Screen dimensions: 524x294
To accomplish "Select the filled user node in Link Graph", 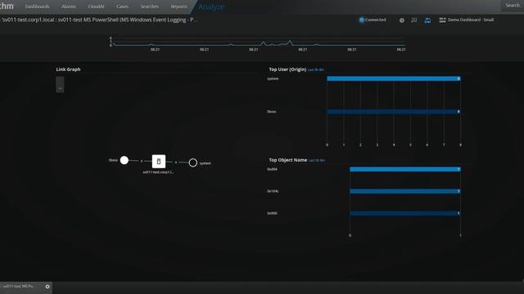I will coord(124,160).
